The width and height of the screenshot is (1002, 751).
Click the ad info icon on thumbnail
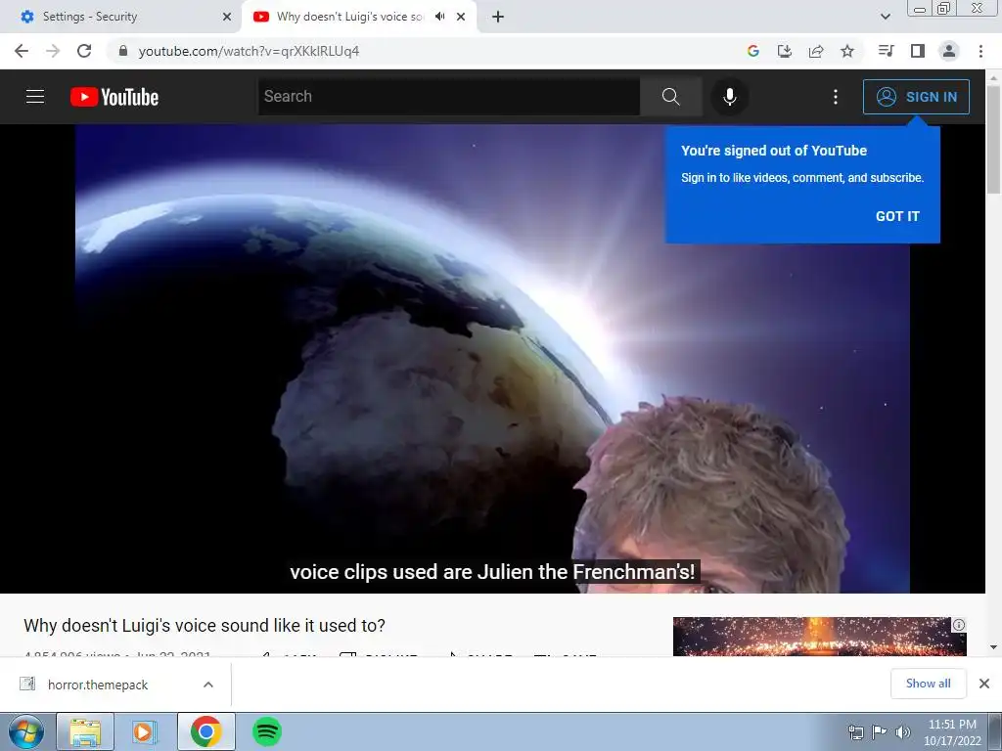[x=959, y=625]
